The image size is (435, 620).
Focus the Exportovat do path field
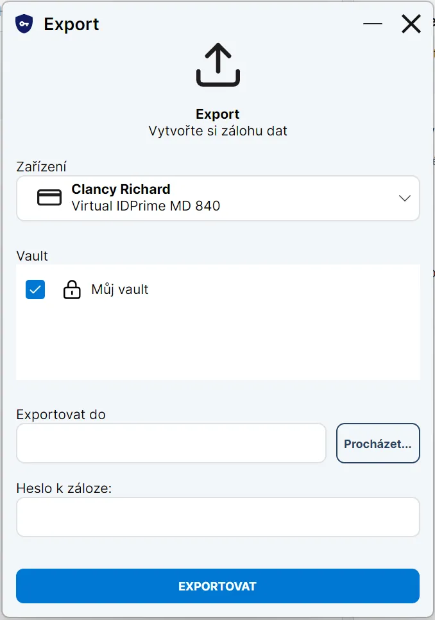171,443
